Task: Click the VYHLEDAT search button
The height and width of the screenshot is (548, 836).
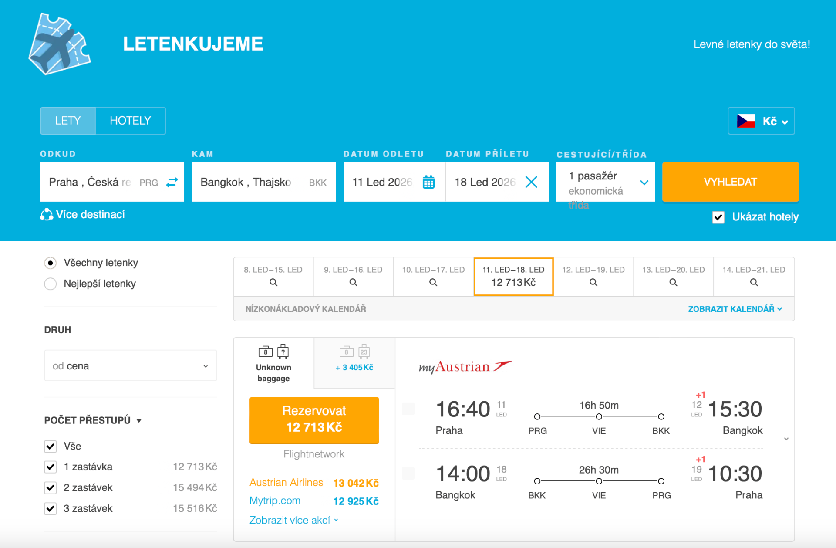Action: pos(730,182)
